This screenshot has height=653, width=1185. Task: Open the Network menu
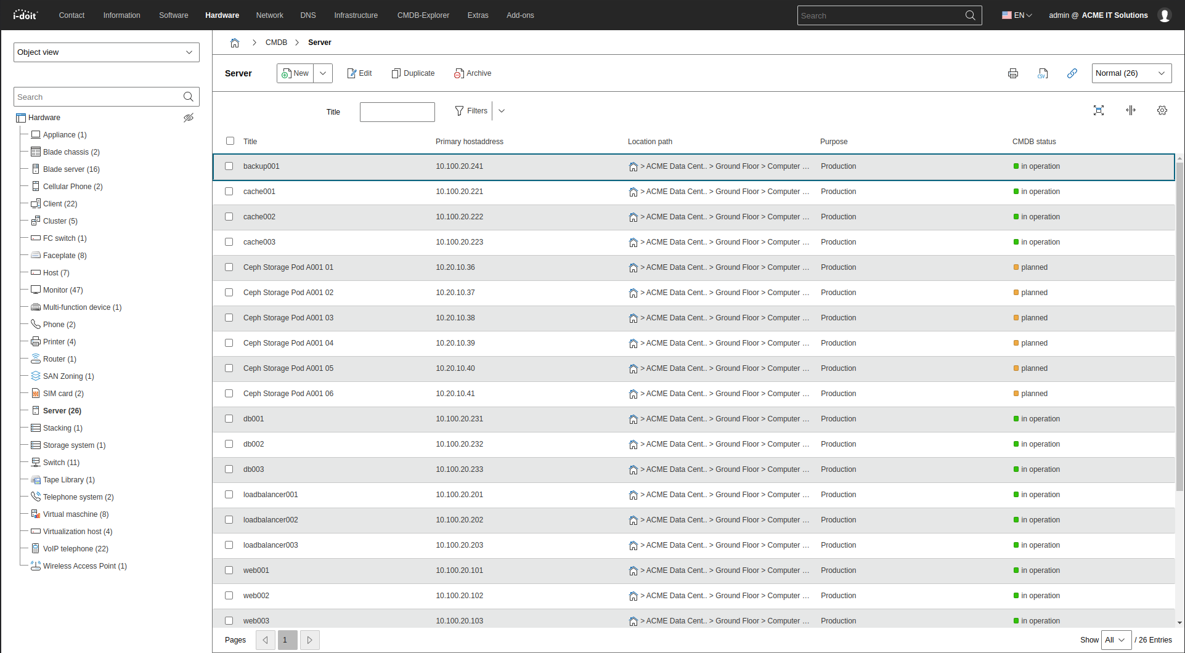click(270, 15)
